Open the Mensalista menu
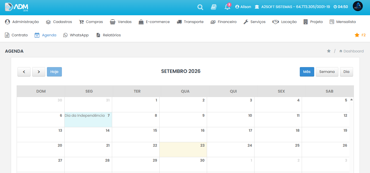The height and width of the screenshot is (173, 370). pyautogui.click(x=343, y=22)
